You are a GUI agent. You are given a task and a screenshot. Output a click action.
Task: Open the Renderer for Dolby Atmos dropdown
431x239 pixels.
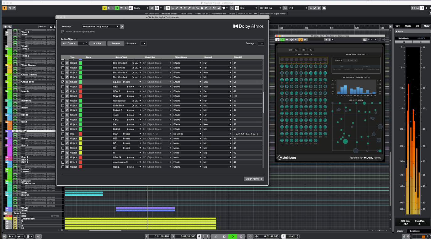tap(101, 27)
